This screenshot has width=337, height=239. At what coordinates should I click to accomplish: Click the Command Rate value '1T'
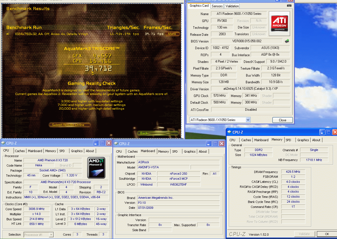[x=293, y=207]
